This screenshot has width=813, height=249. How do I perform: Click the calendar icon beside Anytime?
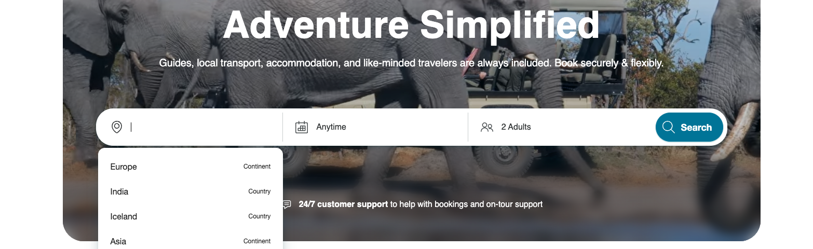pos(302,127)
